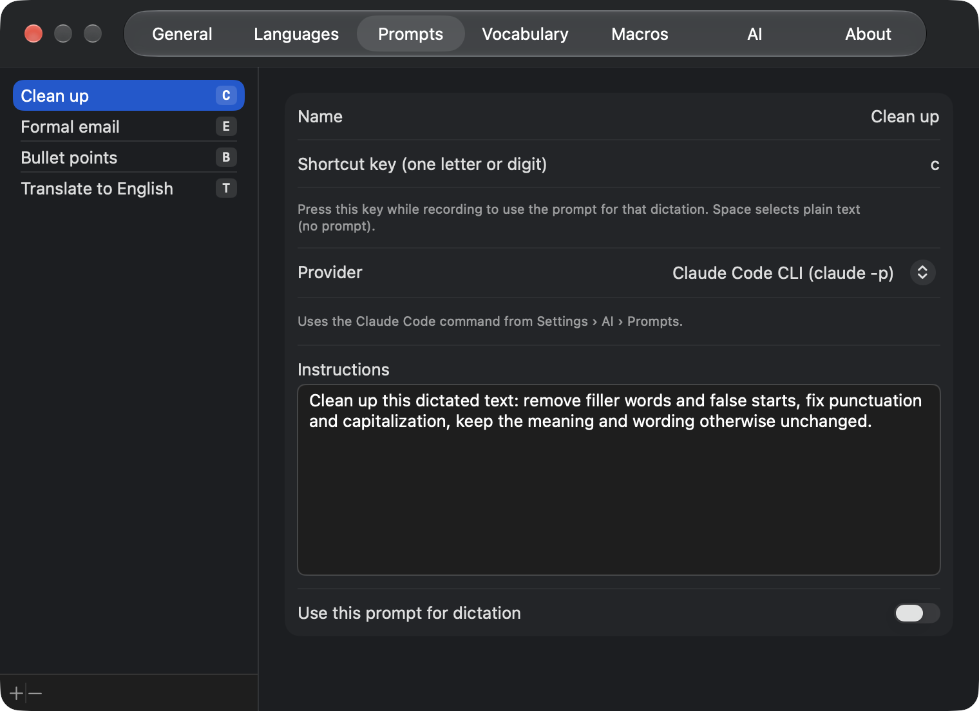
Task: Click the Name field value Clean up
Action: pyautogui.click(x=905, y=117)
